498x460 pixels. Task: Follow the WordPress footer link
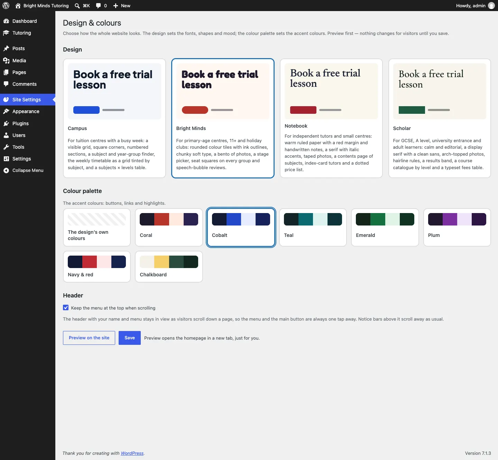[x=132, y=453]
